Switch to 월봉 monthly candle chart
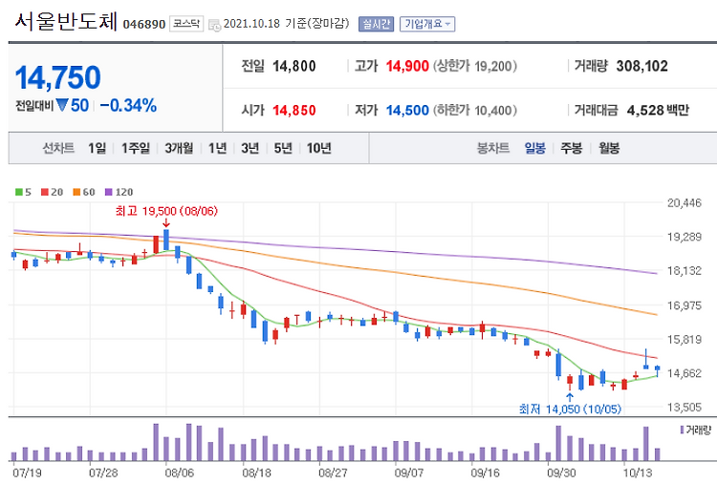717x483 pixels. pyautogui.click(x=609, y=148)
